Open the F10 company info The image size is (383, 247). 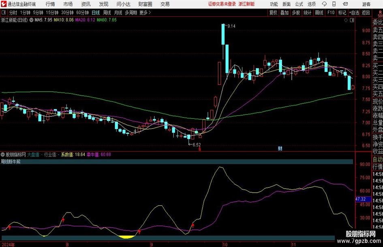pyautogui.click(x=331, y=13)
